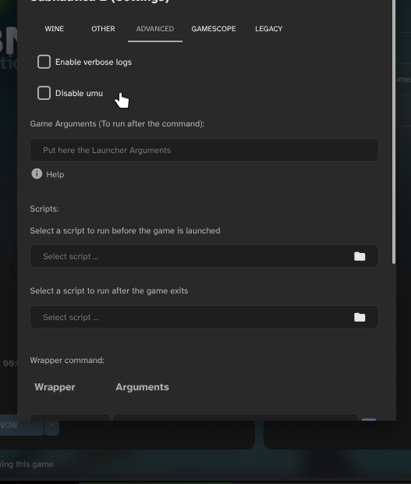Click the blue add wrapper button
411x484 pixels.
coord(369,419)
